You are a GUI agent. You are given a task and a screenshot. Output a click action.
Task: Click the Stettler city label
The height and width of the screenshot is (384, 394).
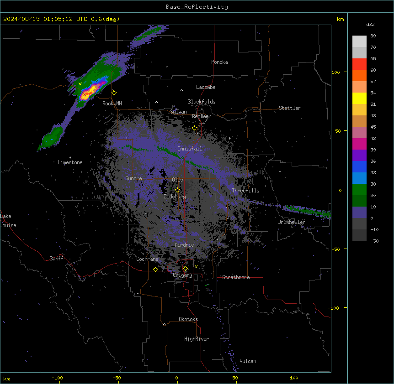point(290,108)
